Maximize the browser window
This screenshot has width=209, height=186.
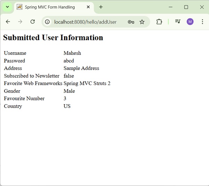(186, 7)
